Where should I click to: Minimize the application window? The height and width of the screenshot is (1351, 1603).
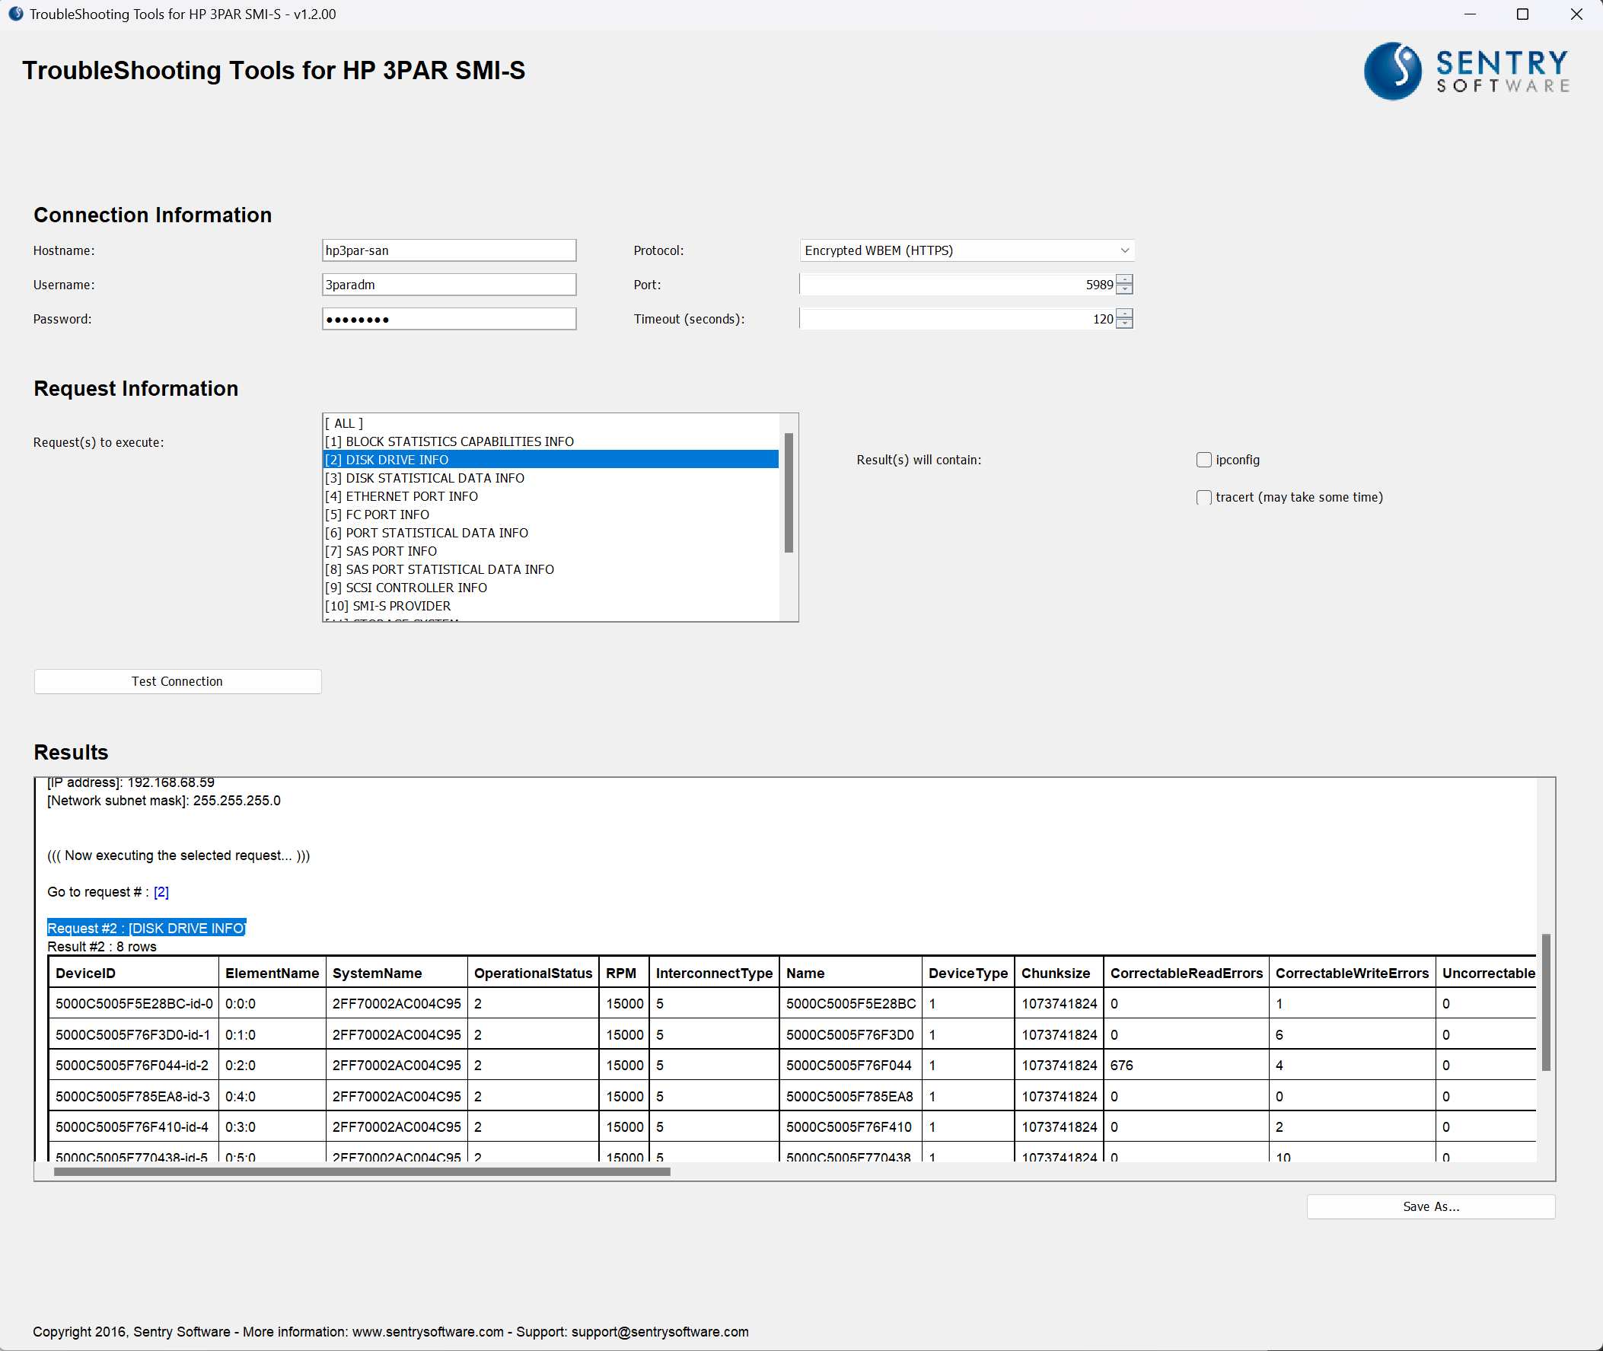tap(1470, 14)
